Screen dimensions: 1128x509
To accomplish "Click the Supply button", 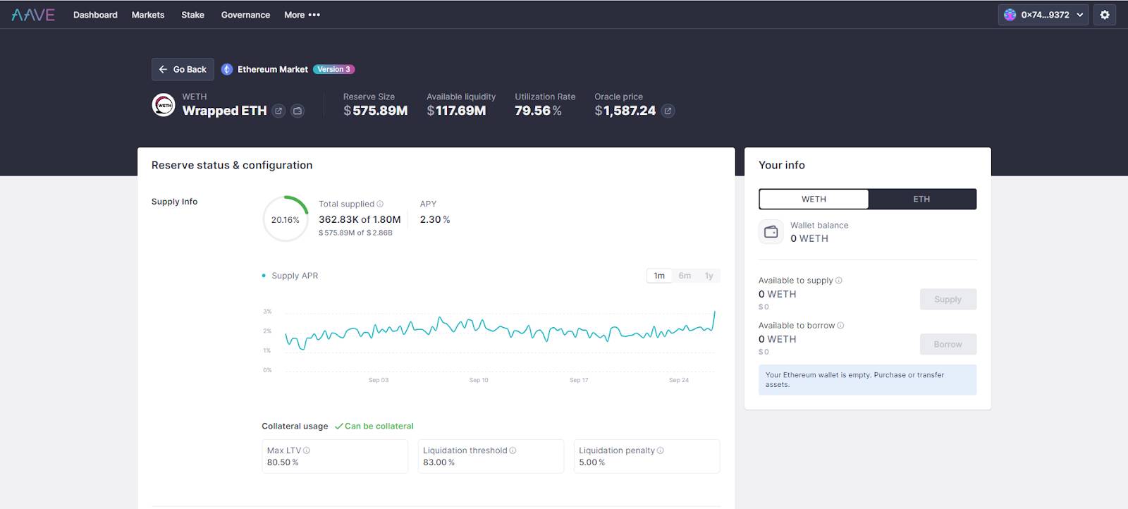I will click(x=948, y=299).
